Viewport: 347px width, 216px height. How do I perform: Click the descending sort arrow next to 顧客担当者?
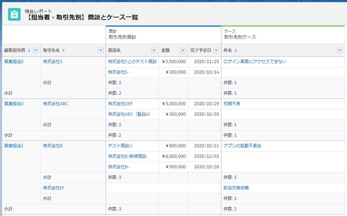29,50
